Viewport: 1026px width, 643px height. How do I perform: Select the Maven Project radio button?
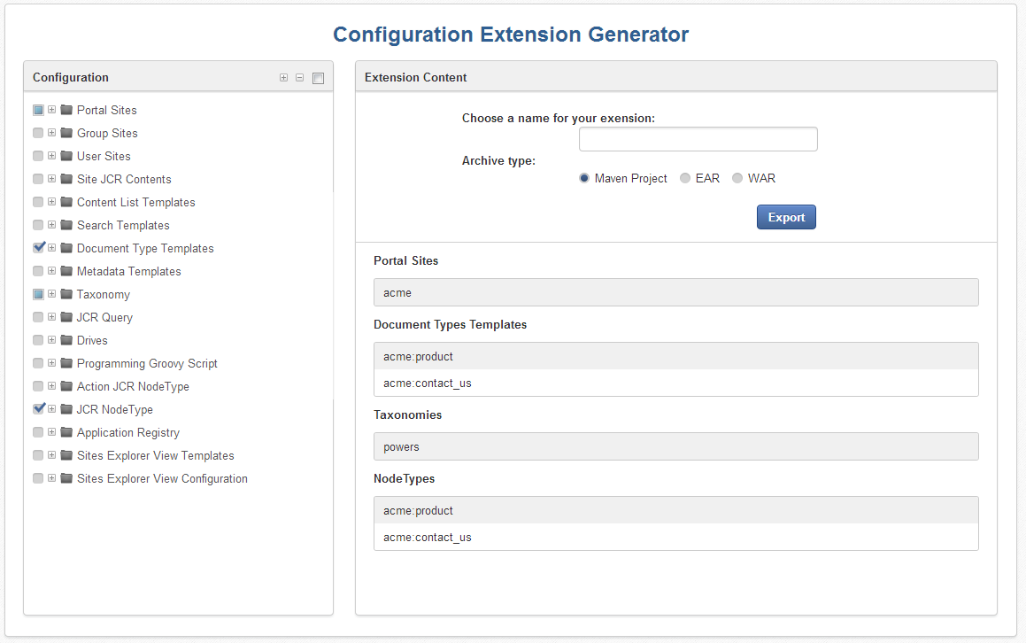[x=584, y=178]
